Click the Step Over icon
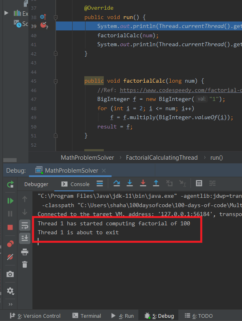Image resolution: width=242 pixels, height=321 pixels. [117, 183]
